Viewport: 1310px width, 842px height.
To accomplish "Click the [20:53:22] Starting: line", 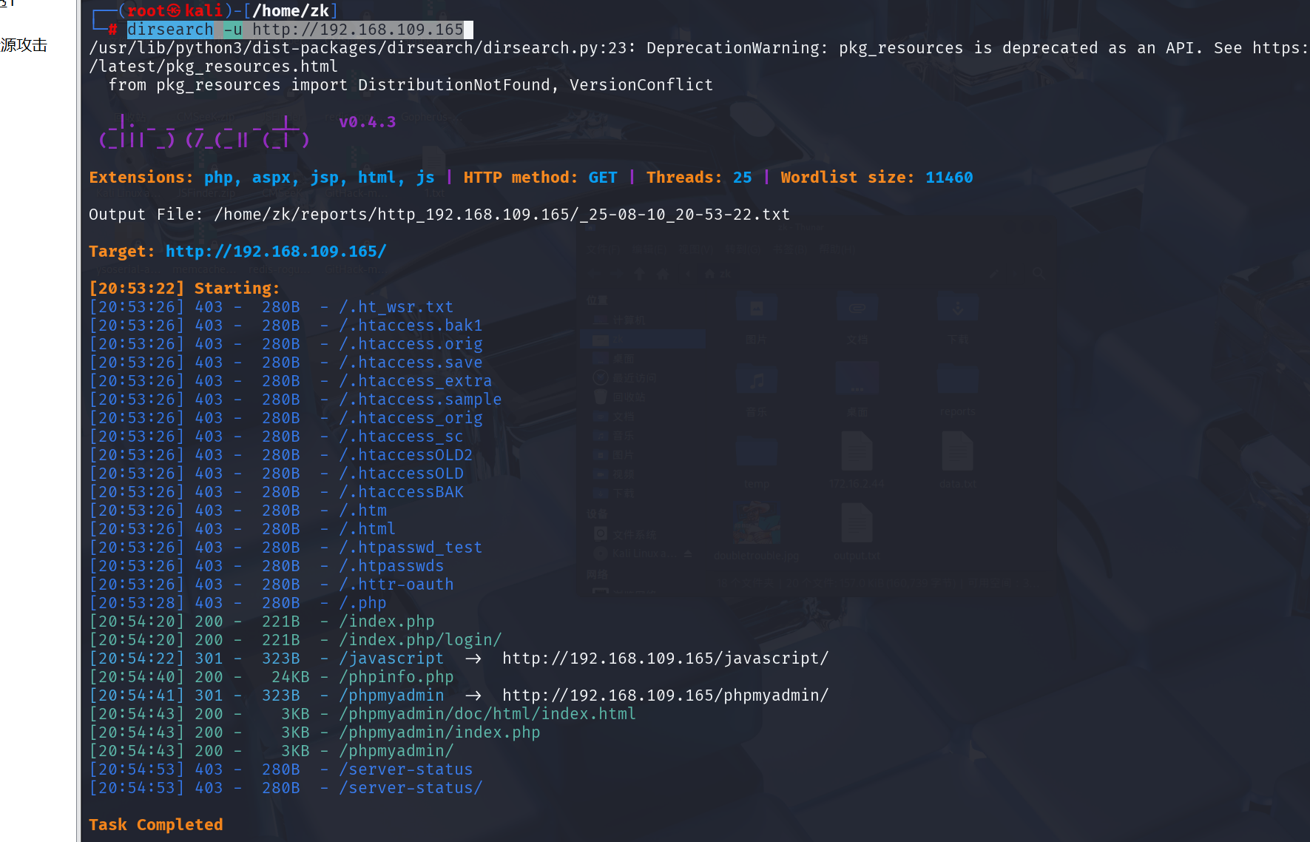I will tap(184, 289).
